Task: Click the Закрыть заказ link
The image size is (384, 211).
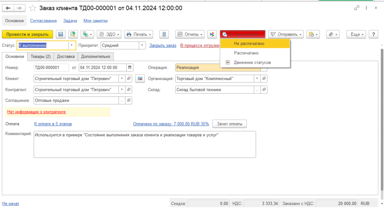Action: (163, 45)
